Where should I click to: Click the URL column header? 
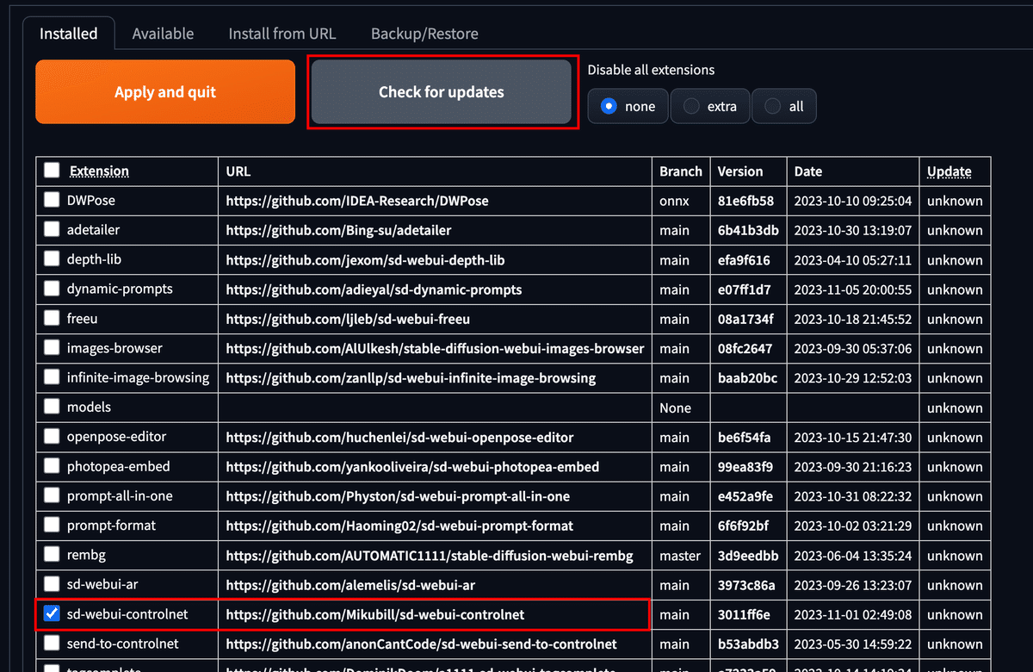[x=238, y=171]
